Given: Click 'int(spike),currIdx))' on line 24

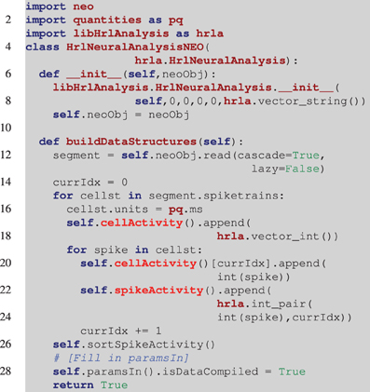Looking at the screenshot, I should click(x=284, y=318).
